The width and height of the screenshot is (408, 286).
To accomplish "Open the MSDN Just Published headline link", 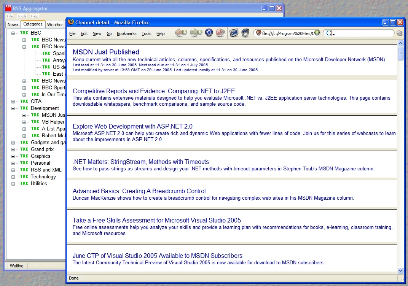I will click(x=106, y=52).
